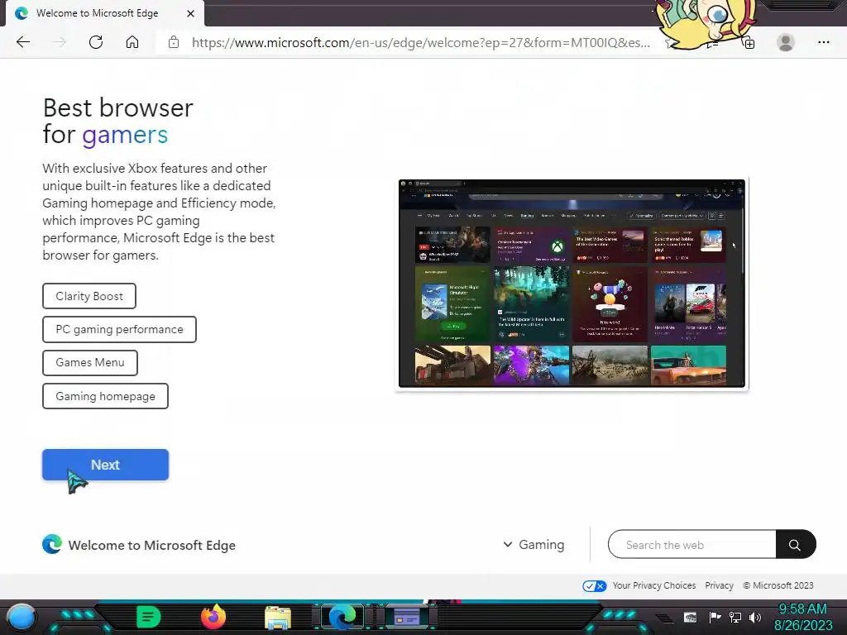The image size is (847, 635).
Task: Open network status tray icon
Action: [735, 617]
